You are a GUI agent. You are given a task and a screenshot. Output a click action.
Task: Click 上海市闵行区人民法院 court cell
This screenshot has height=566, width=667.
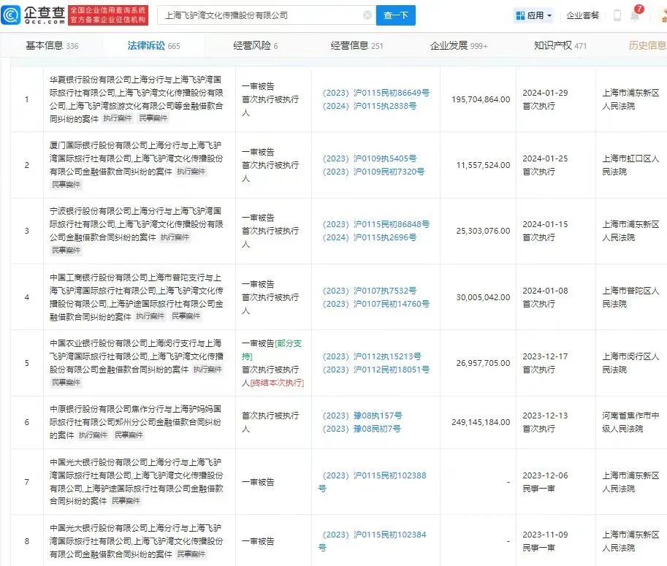(x=631, y=363)
